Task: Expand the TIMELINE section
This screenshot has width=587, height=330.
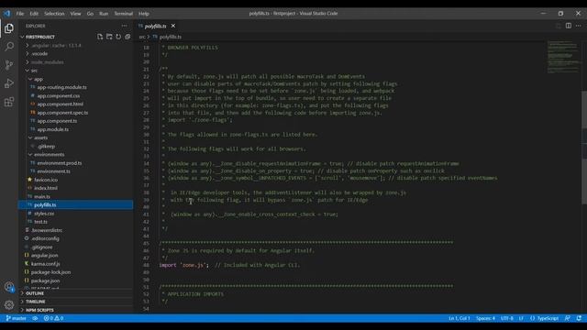Action: pos(36,302)
